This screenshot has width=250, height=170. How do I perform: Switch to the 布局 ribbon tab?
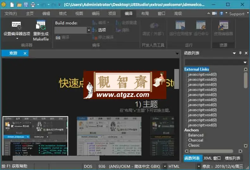pos(145,14)
